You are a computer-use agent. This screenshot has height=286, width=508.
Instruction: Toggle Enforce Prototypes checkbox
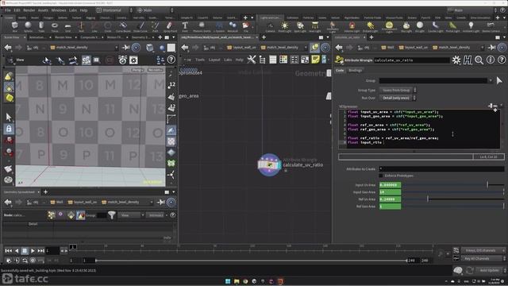(x=381, y=176)
